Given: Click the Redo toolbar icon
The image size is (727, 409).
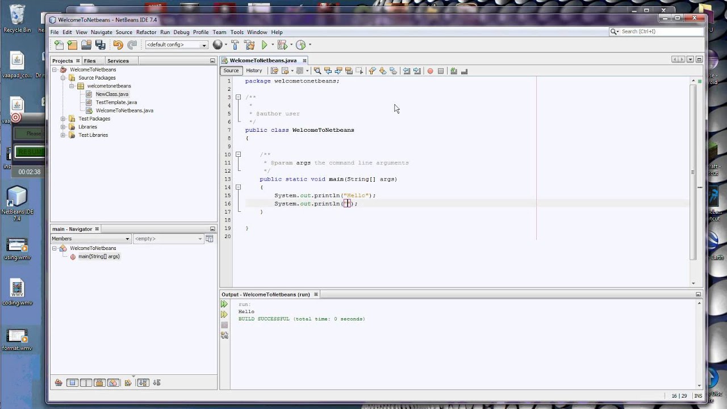Looking at the screenshot, I should pyautogui.click(x=132, y=45).
